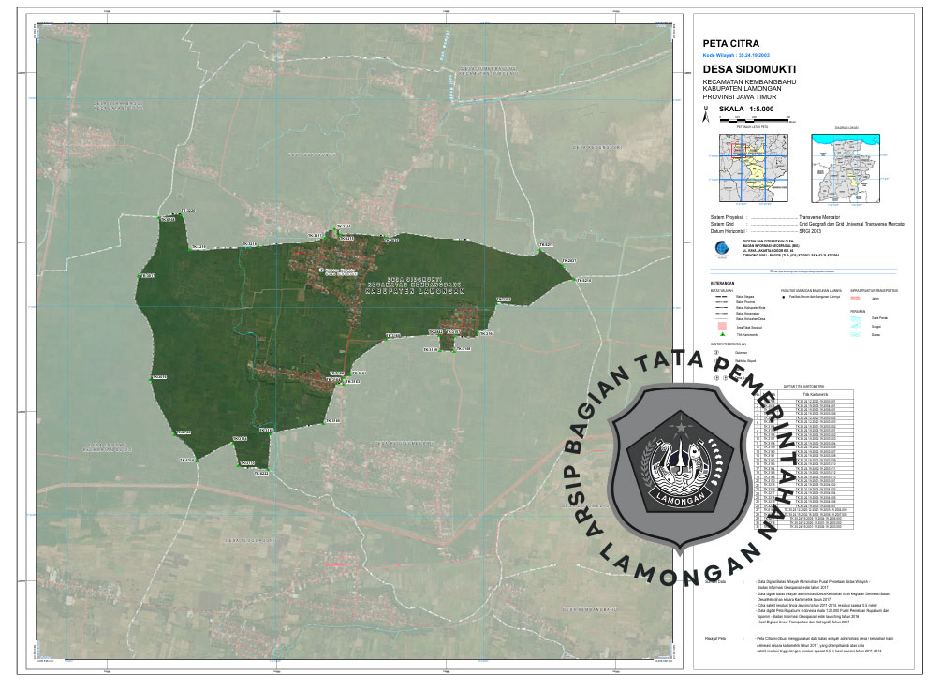This screenshot has height=688, width=942.
Task: Click the Gubernur circle symbol under Kantor Pemerintahan
Action: [715, 352]
